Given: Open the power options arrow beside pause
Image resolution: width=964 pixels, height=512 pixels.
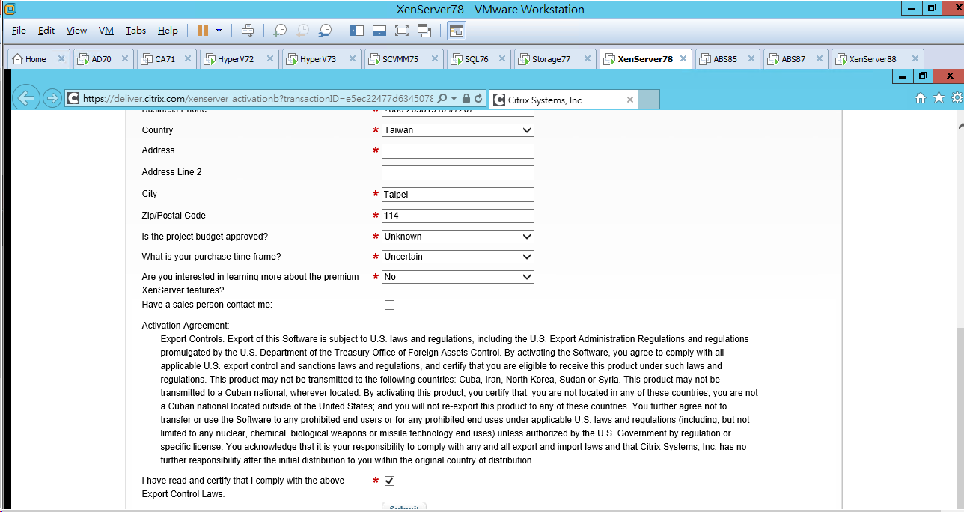Looking at the screenshot, I should pos(219,31).
